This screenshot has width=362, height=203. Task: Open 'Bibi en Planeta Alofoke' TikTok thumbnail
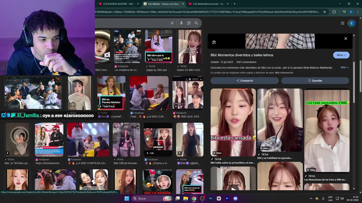pos(111,93)
